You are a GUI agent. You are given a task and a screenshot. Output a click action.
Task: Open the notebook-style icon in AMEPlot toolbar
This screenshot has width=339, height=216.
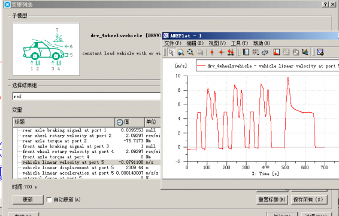[x=246, y=52]
